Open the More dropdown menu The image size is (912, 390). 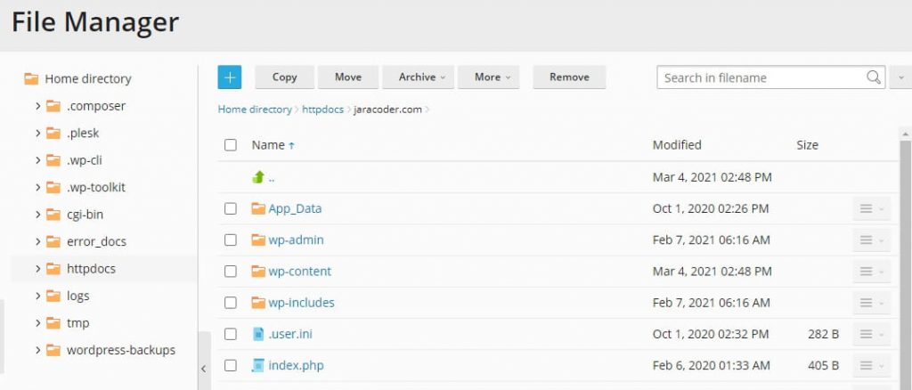point(489,77)
